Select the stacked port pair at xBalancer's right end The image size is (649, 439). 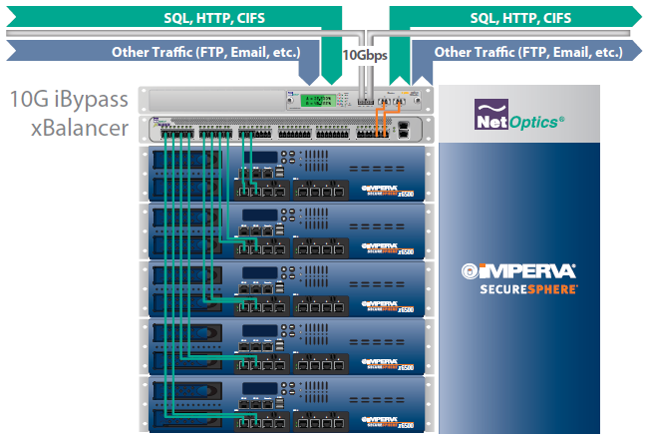(x=404, y=130)
